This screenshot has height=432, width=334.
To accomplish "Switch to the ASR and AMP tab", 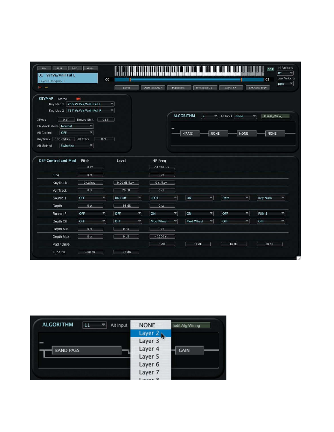I will coord(153,88).
